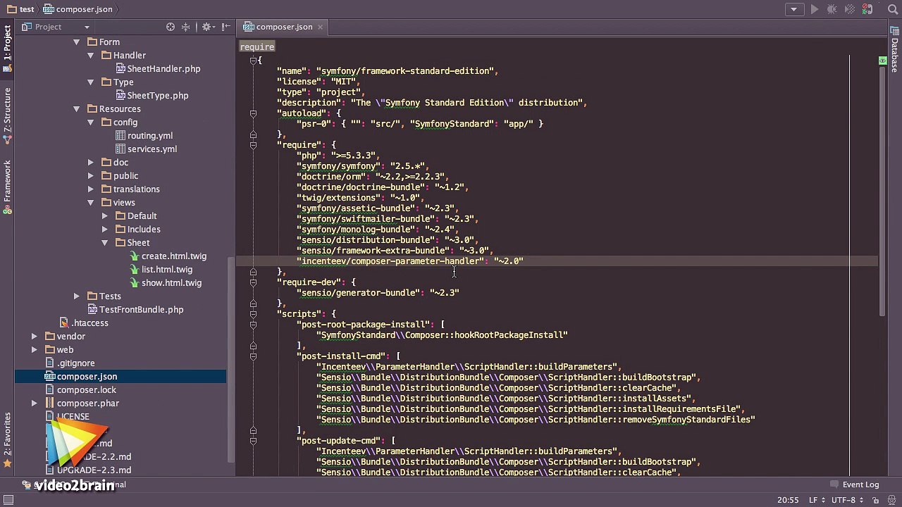
Task: Collapse the Resources folder
Action: (x=77, y=109)
